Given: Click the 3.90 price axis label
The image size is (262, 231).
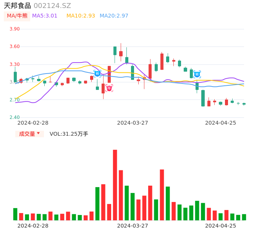Looking at the screenshot, I should 15,29.
